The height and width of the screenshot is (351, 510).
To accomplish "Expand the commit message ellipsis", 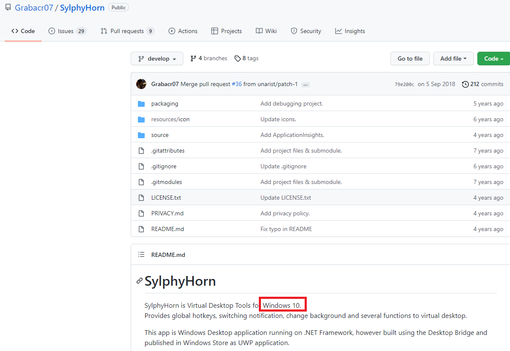I will pyautogui.click(x=305, y=84).
